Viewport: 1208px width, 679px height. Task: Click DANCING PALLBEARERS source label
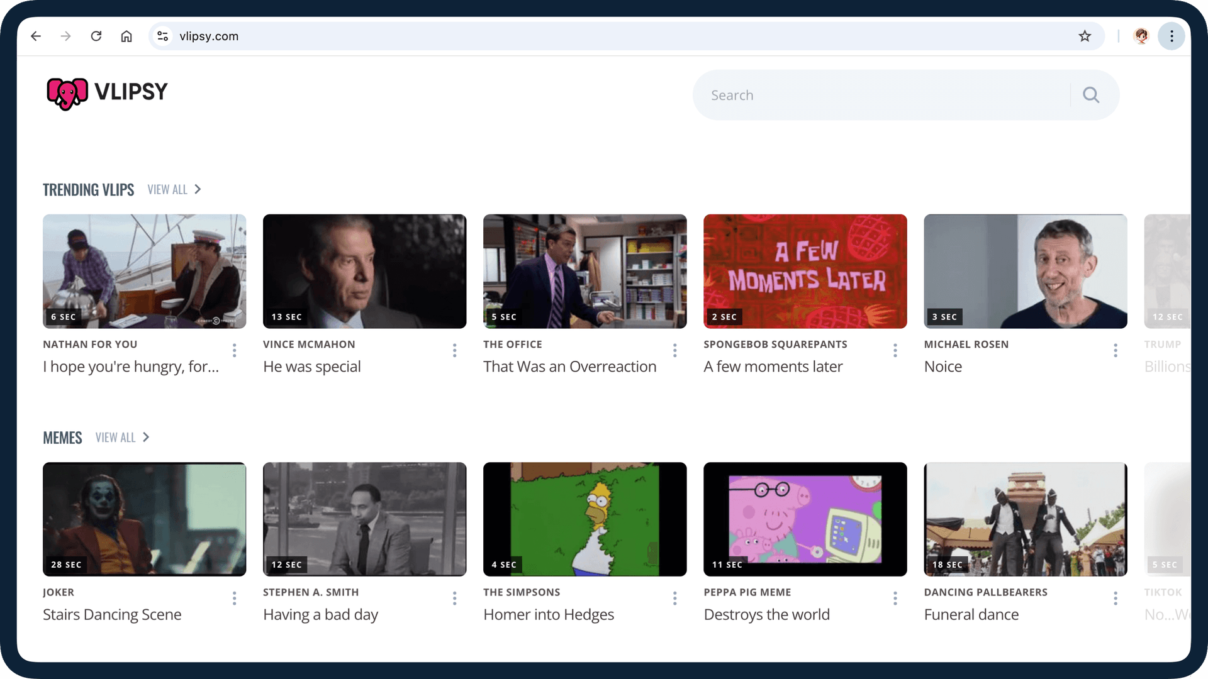tap(986, 593)
